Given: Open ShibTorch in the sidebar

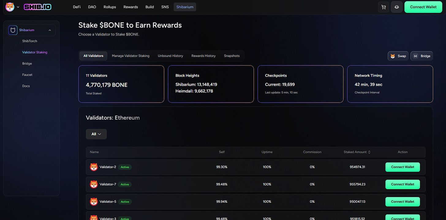Looking at the screenshot, I should [x=30, y=41].
